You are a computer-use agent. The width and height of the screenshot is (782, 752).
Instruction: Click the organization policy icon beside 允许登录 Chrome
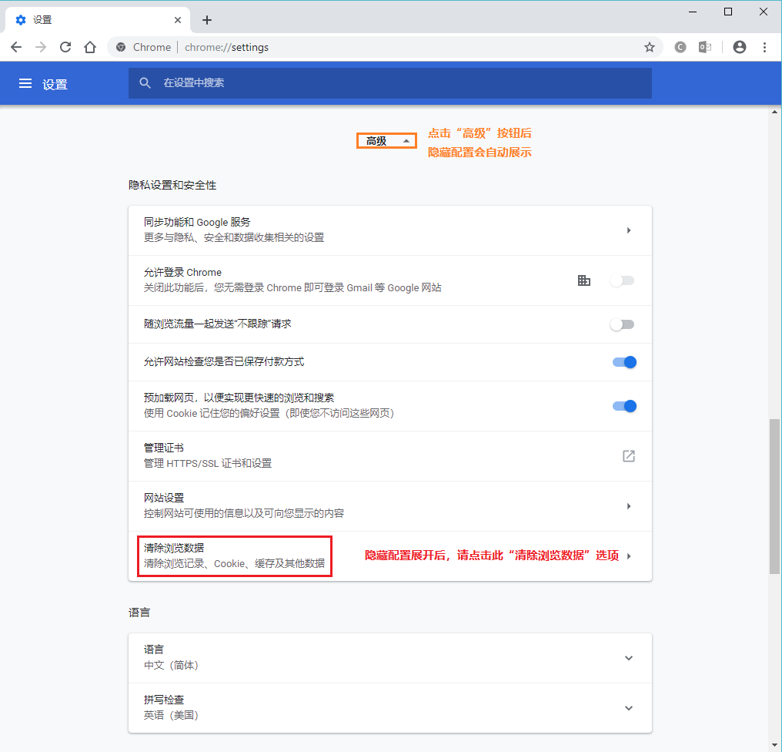point(584,280)
